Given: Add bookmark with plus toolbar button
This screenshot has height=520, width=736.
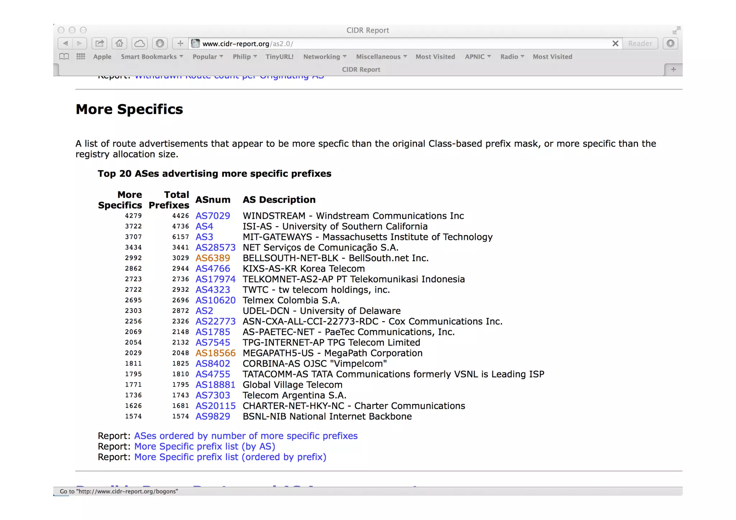Looking at the screenshot, I should click(180, 43).
